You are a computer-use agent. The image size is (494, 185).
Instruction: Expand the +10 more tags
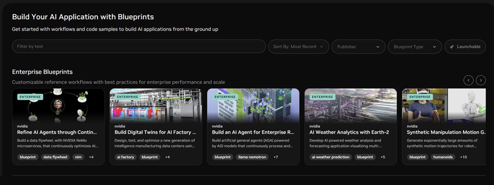(464, 157)
